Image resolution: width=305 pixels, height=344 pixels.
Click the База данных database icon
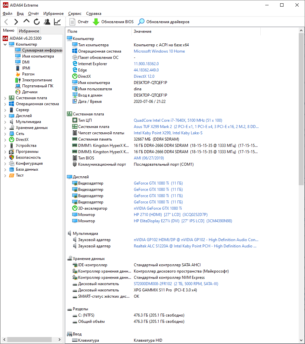click(12, 169)
